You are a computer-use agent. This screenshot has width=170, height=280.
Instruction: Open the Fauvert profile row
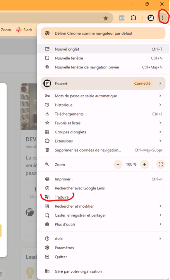tap(103, 83)
